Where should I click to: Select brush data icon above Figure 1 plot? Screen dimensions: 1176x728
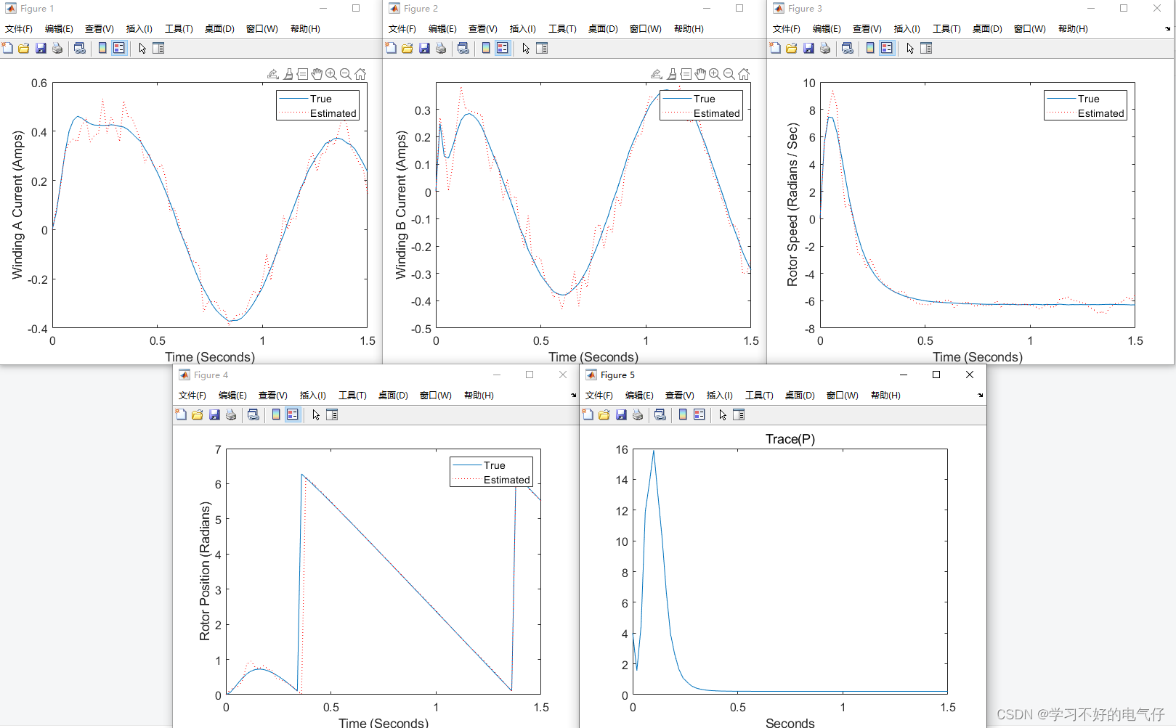pos(288,74)
